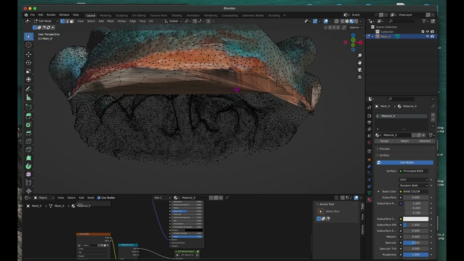The height and width of the screenshot is (261, 464).
Task: Switch to the UV Editing workspace tab
Action: [138, 15]
